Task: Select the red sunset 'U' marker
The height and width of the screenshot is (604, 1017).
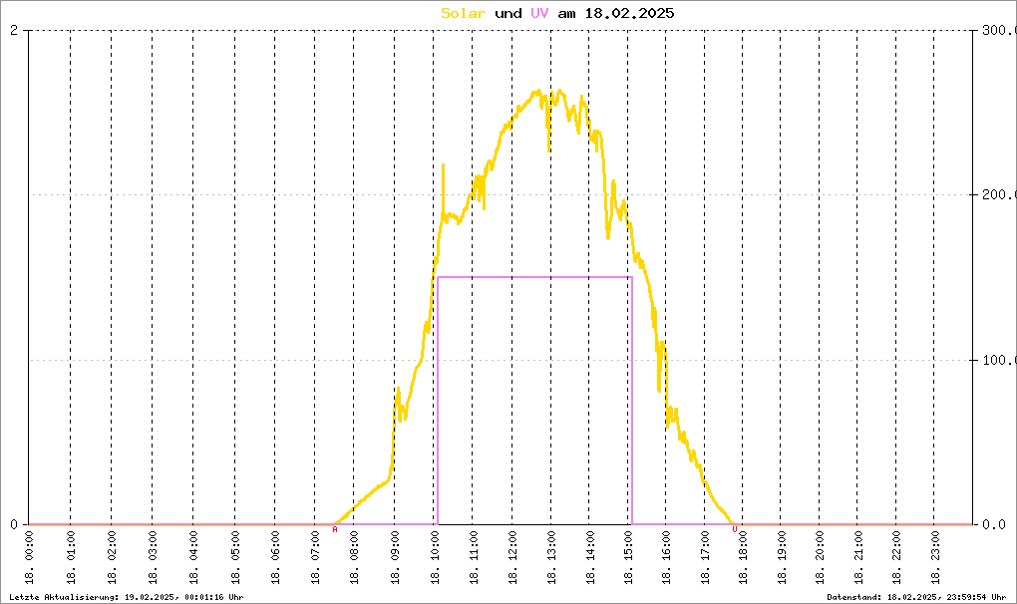Action: tap(735, 529)
